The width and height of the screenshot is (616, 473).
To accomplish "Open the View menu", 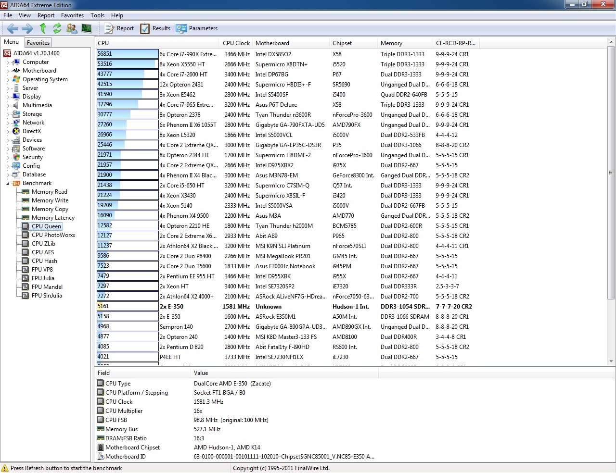I will click(25, 15).
